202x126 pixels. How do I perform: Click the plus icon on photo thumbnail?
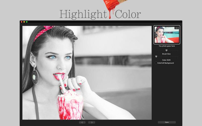(x=176, y=28)
